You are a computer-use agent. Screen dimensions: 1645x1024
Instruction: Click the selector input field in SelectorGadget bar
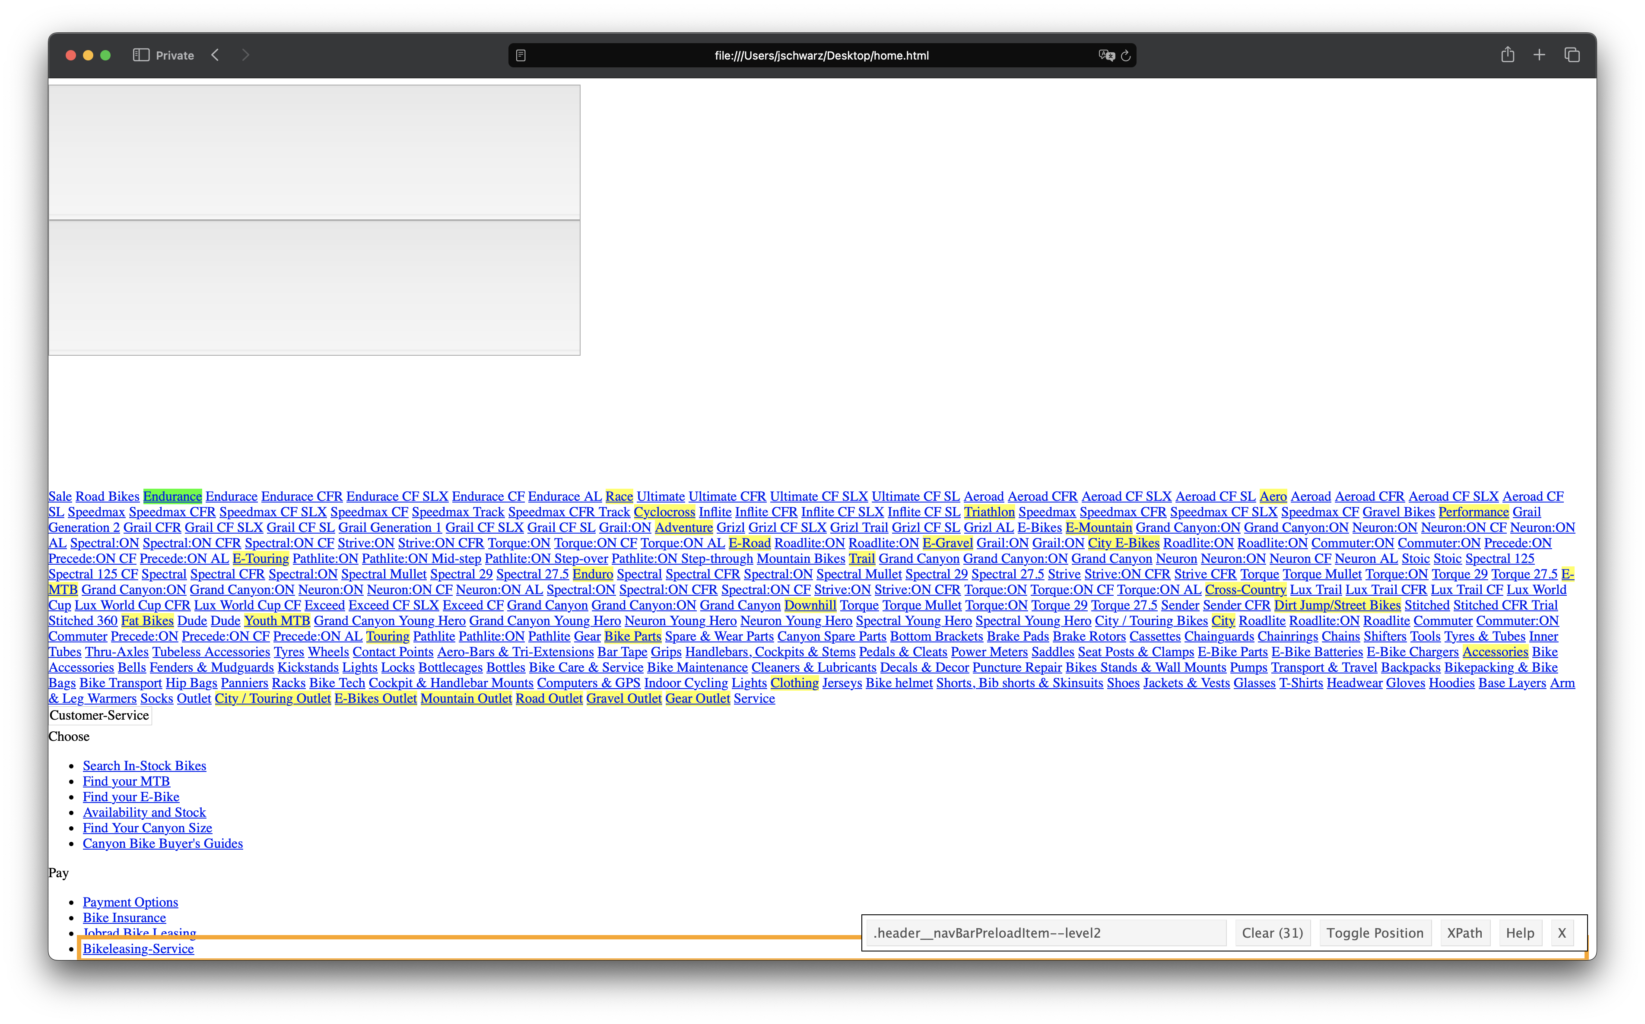click(x=1047, y=932)
